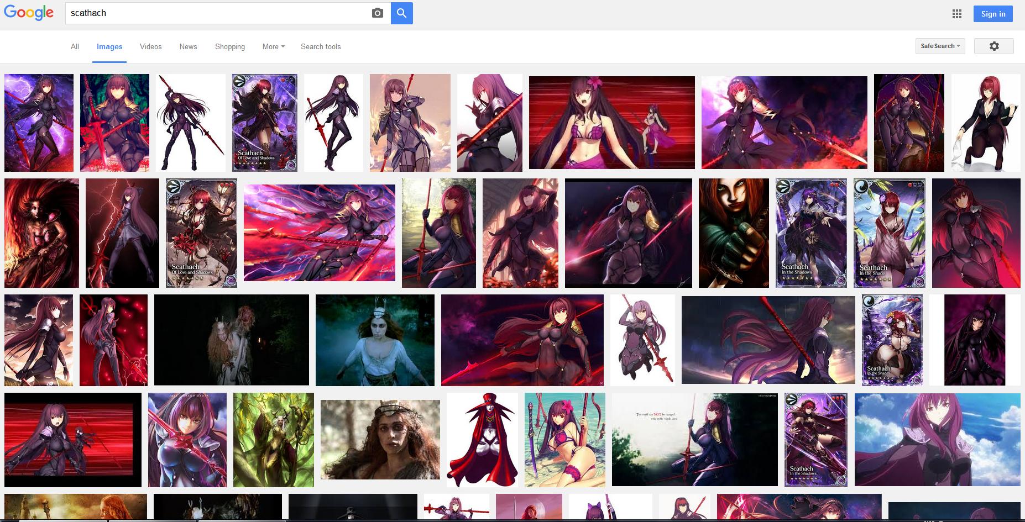The image size is (1025, 522).
Task: Open Search tools
Action: pos(321,47)
